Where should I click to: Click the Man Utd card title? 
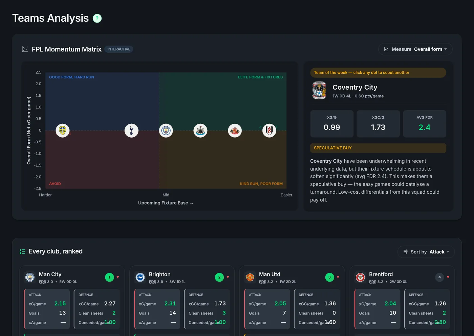pyautogui.click(x=270, y=274)
